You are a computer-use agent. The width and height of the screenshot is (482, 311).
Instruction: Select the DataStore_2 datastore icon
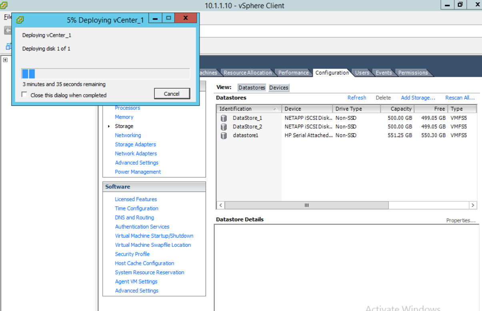[224, 126]
